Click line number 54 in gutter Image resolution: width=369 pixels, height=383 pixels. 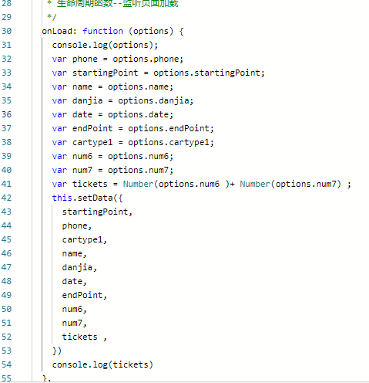(6, 364)
